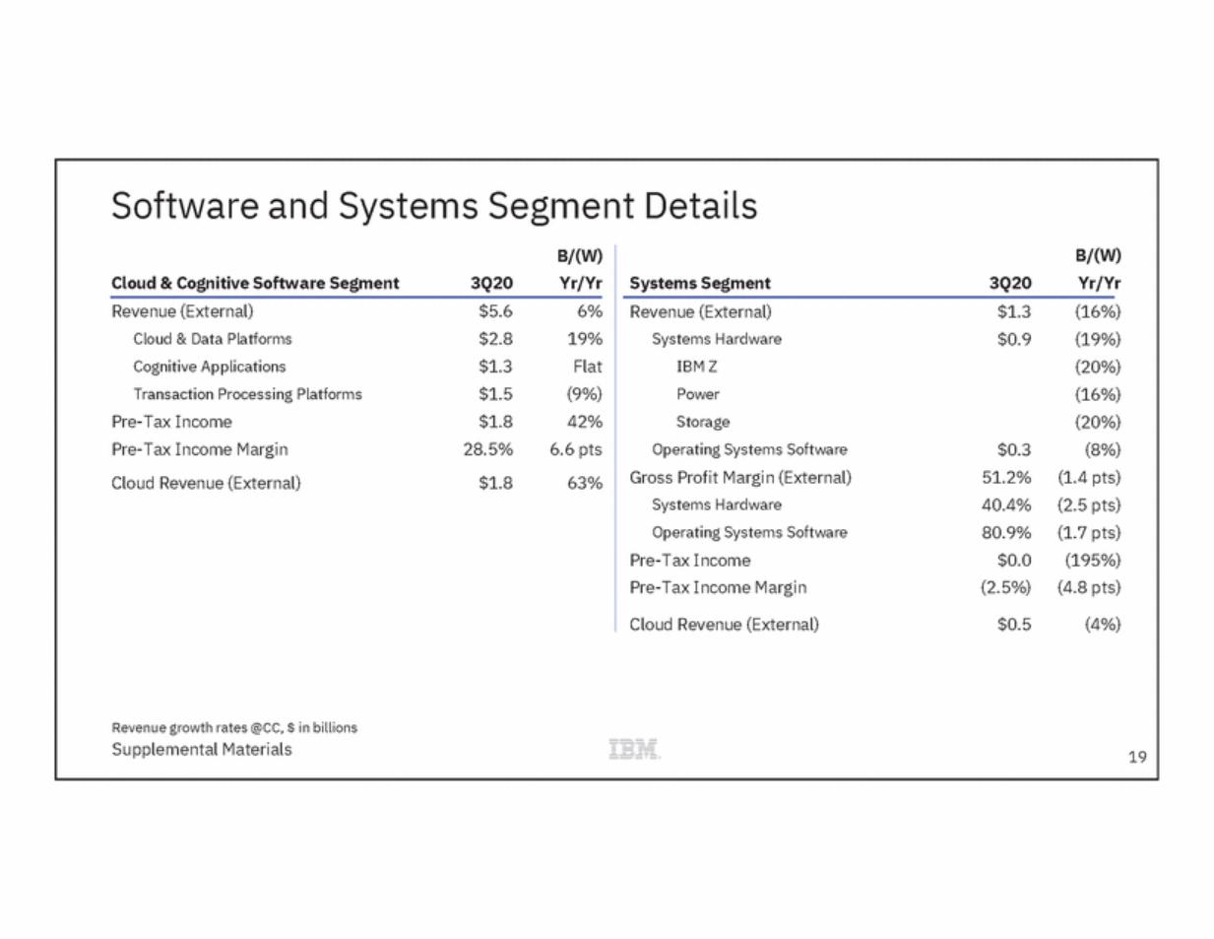Click the slide title Software and Systems Segment Details

(x=434, y=206)
